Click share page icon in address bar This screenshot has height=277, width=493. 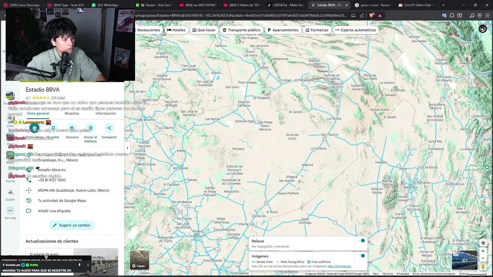coord(362,15)
